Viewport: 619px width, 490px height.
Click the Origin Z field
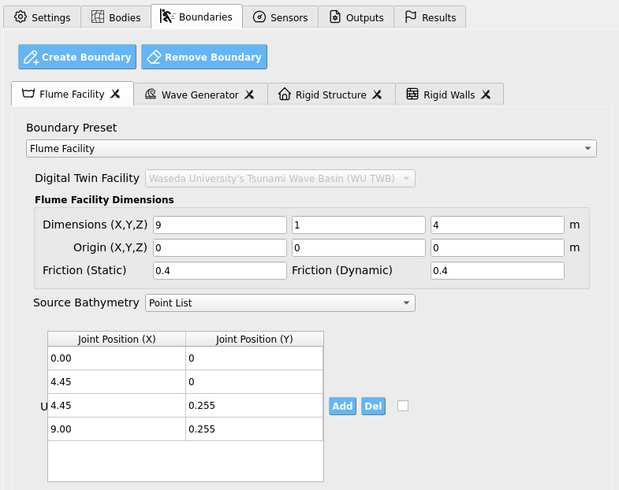[x=497, y=248]
